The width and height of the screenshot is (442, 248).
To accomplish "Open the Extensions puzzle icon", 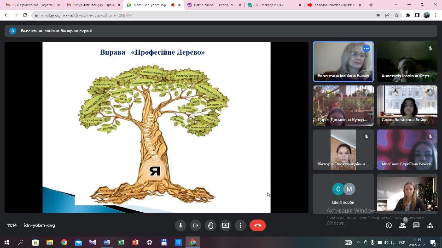I will (408, 15).
